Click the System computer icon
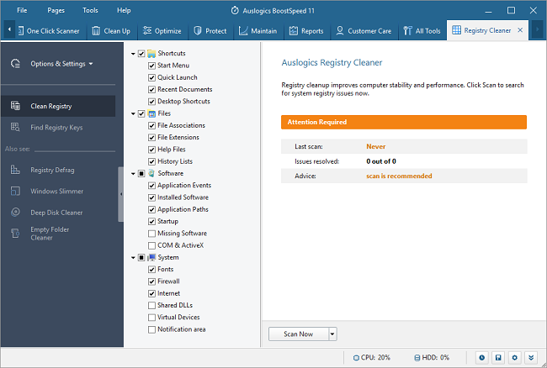This screenshot has width=547, height=368. 151,258
